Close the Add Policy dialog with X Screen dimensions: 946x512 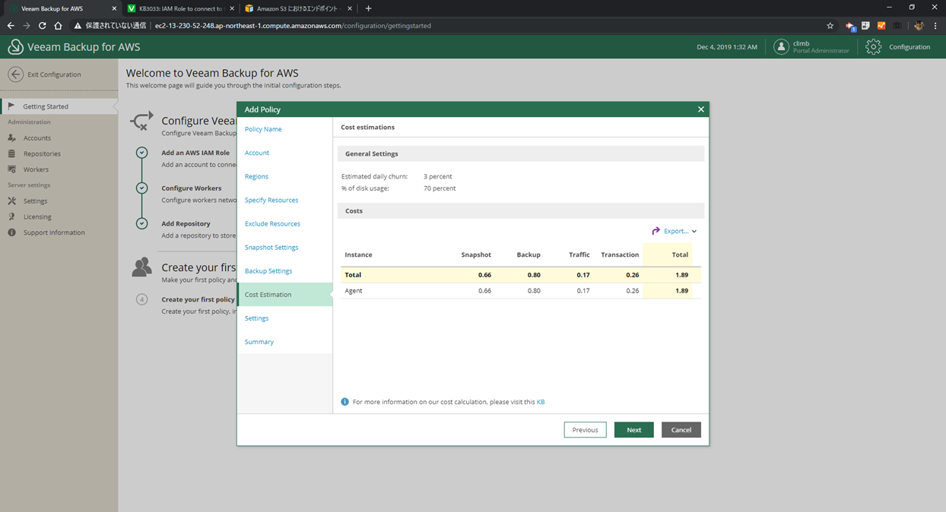[701, 109]
